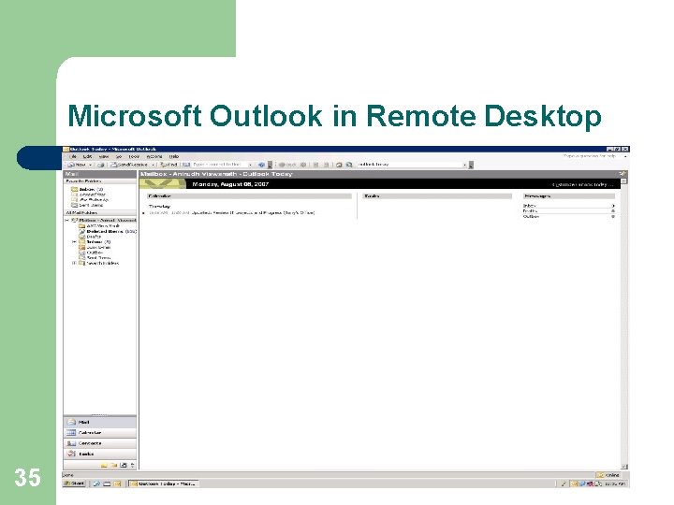Open Inbox link under Messages
Image resolution: width=674 pixels, height=505 pixels.
click(529, 206)
